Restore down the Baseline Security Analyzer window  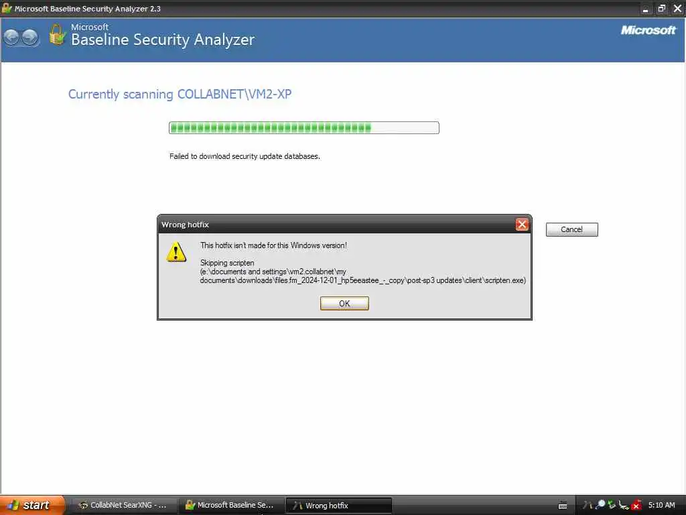tap(661, 9)
